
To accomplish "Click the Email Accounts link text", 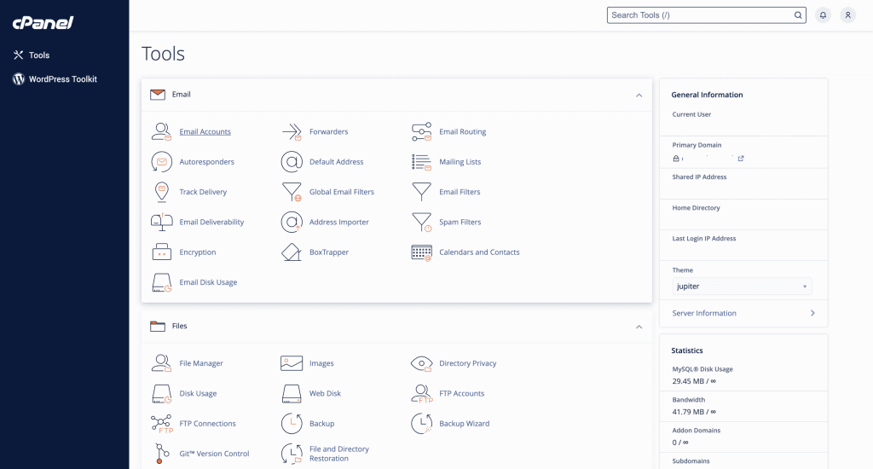I will pyautogui.click(x=205, y=131).
